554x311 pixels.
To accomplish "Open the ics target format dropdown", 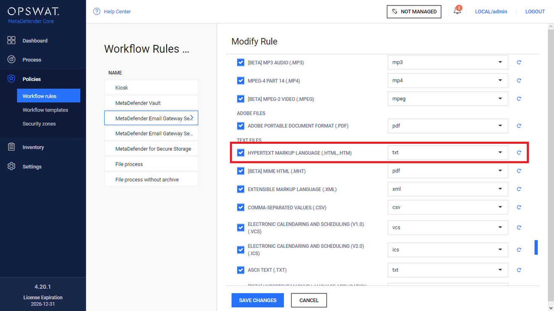I will pyautogui.click(x=448, y=249).
